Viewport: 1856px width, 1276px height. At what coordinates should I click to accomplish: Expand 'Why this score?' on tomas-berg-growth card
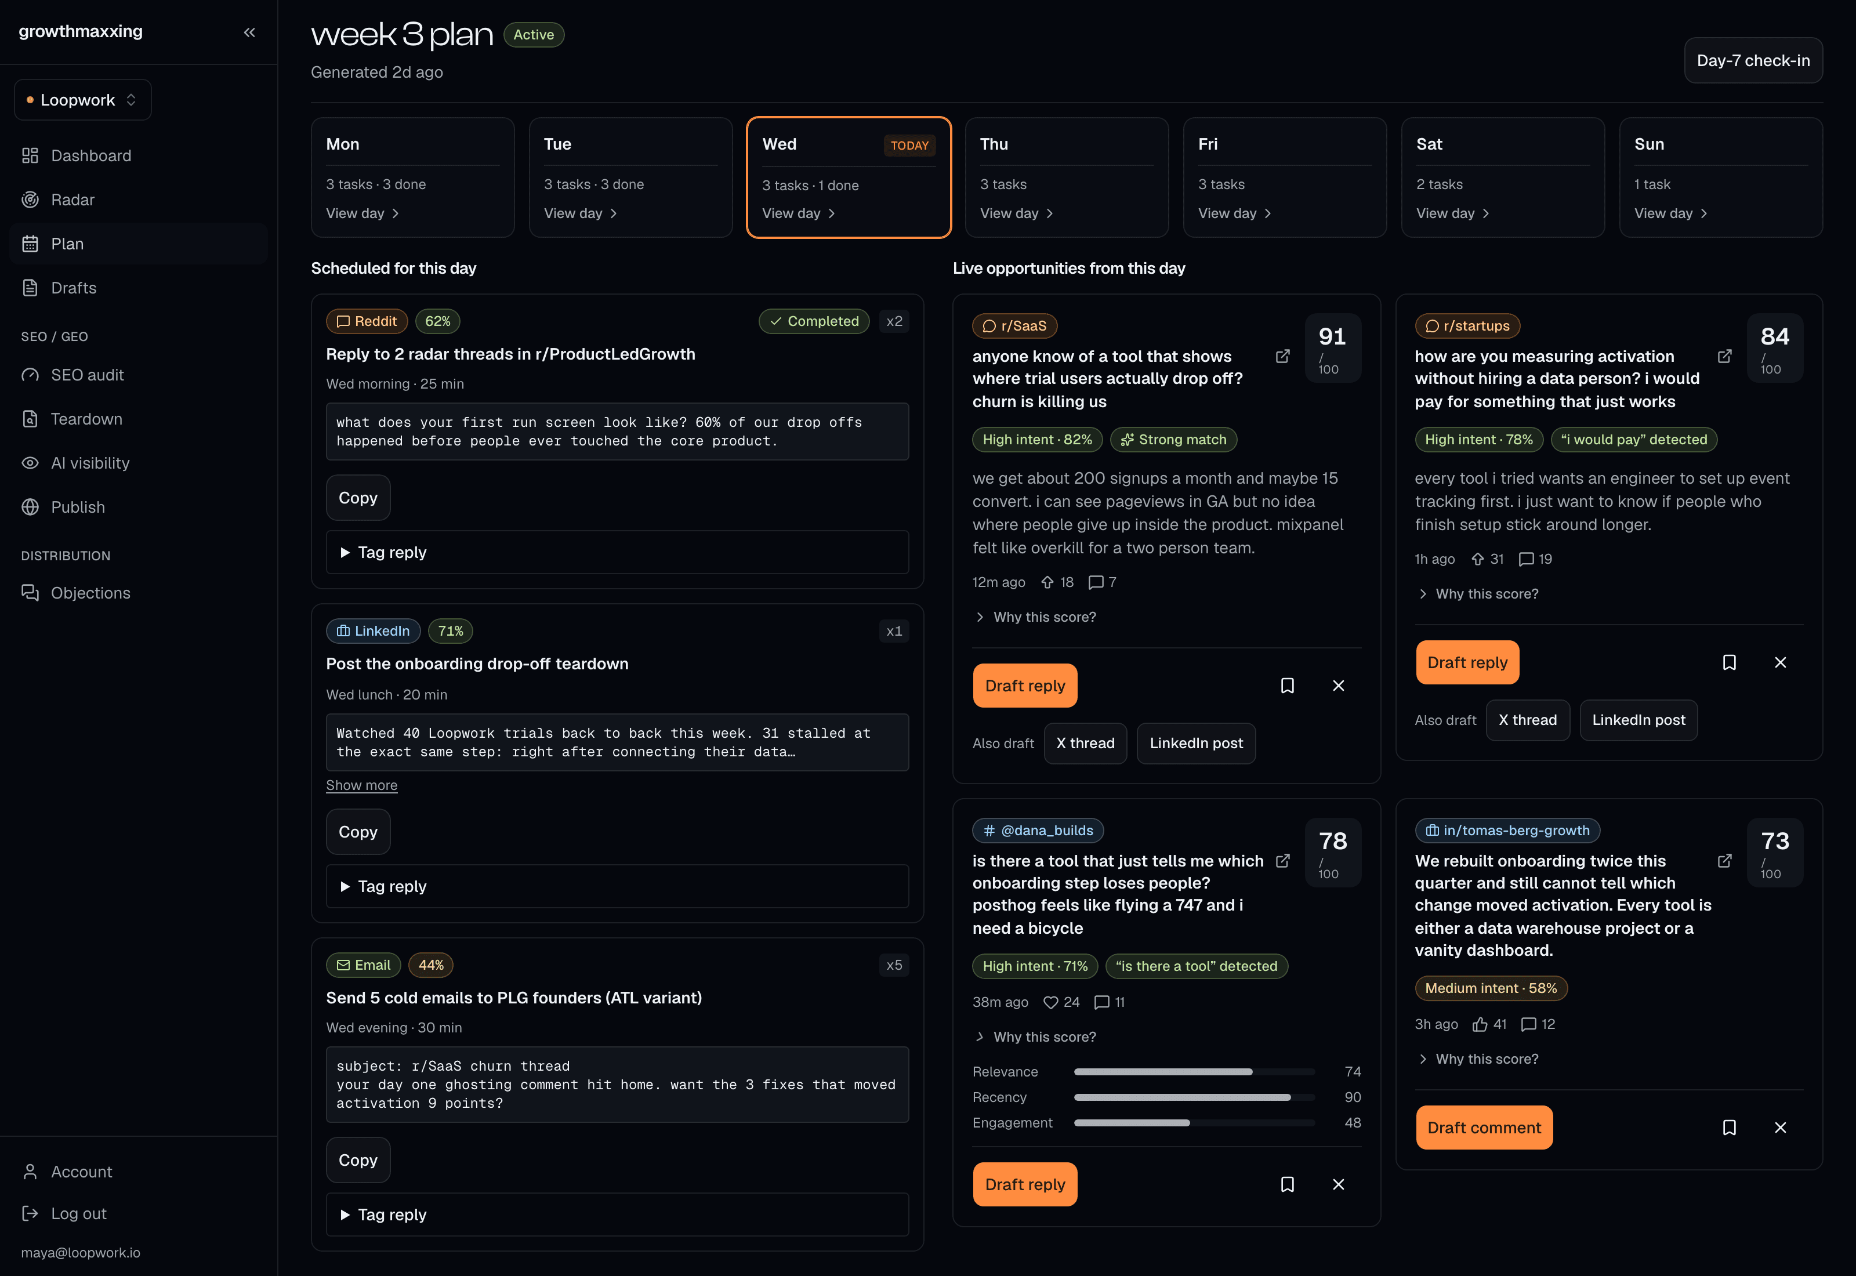[1477, 1058]
